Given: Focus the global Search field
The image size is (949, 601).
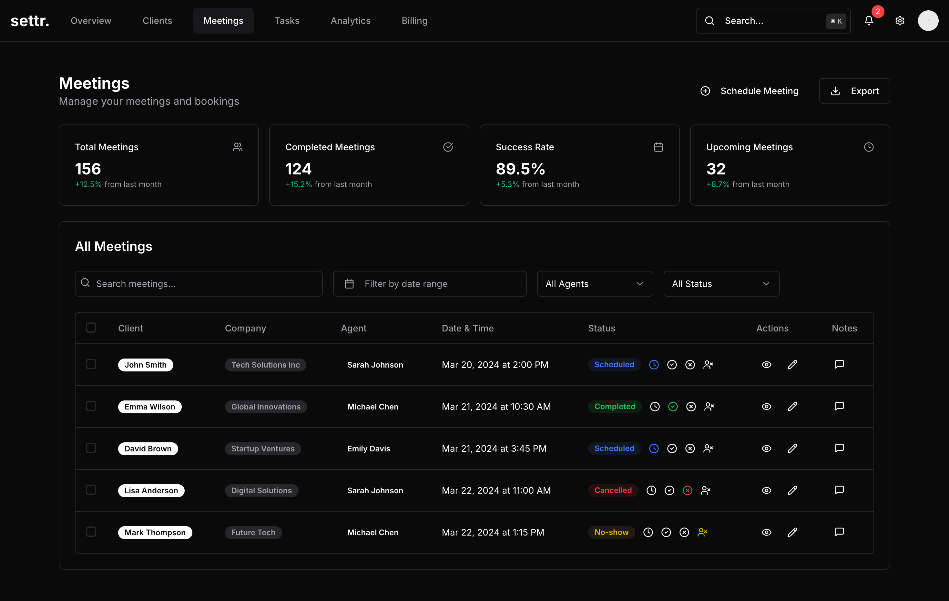Looking at the screenshot, I should (773, 21).
